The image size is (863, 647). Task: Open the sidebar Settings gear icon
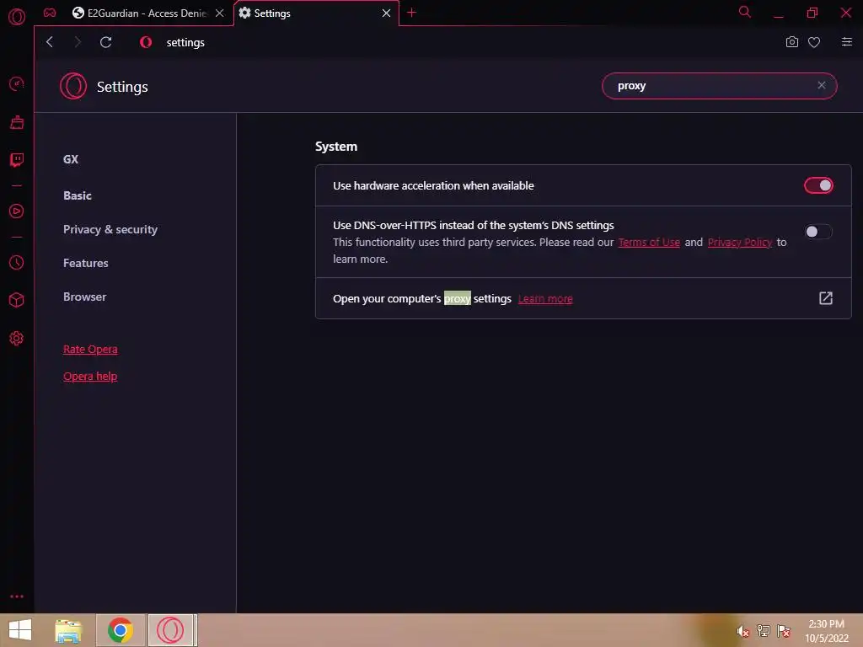(17, 339)
